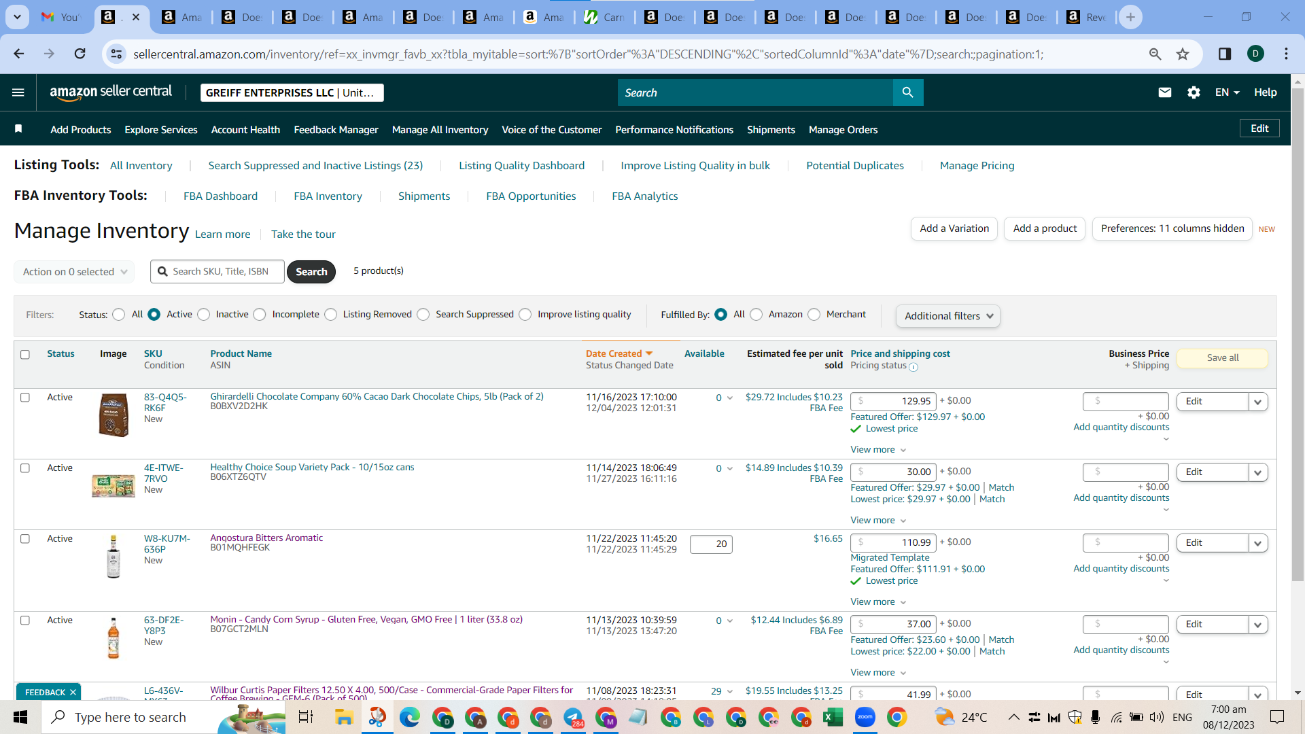Edit the 129.95 price field for Ghirardelli
The height and width of the screenshot is (734, 1305).
[x=893, y=402]
